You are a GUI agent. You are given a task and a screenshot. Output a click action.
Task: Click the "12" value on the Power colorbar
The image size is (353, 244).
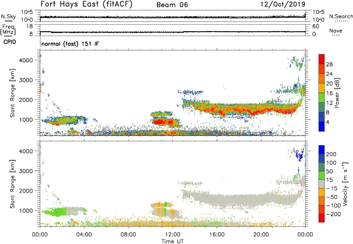(x=329, y=103)
